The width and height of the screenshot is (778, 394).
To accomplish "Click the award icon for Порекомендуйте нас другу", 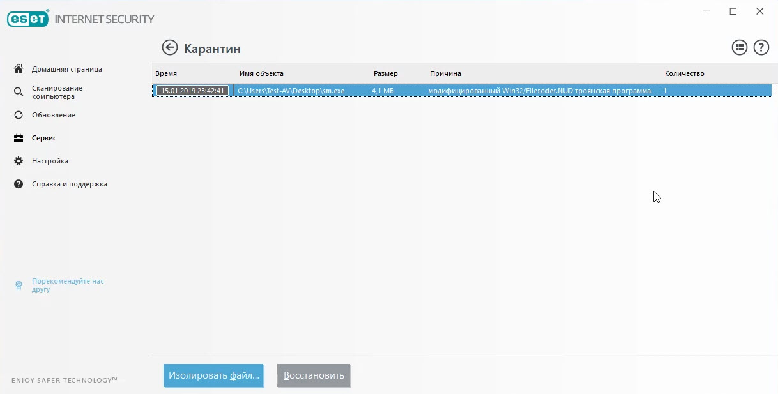I will click(x=19, y=285).
